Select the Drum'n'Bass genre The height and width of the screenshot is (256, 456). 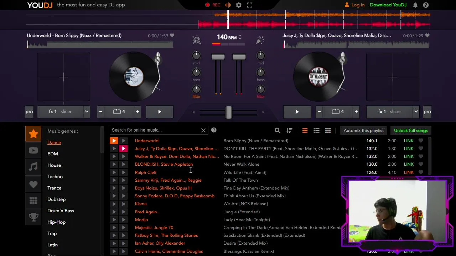point(61,211)
